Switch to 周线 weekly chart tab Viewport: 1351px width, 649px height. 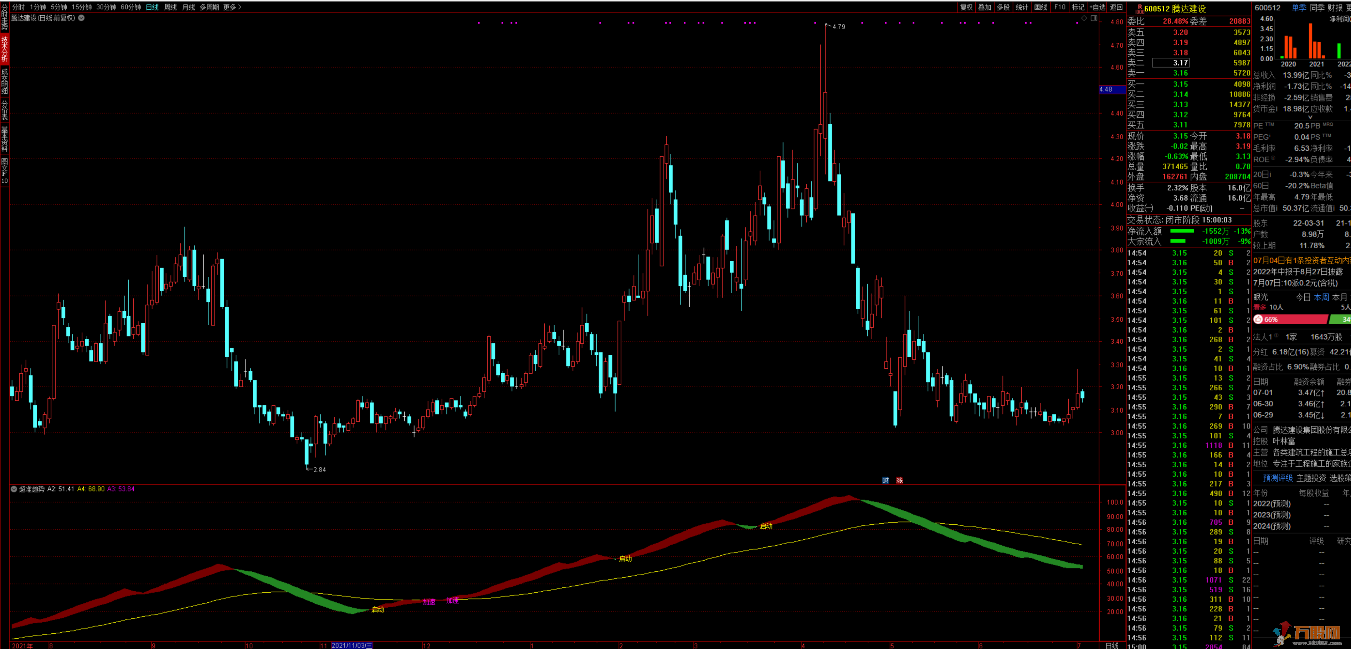pos(170,7)
